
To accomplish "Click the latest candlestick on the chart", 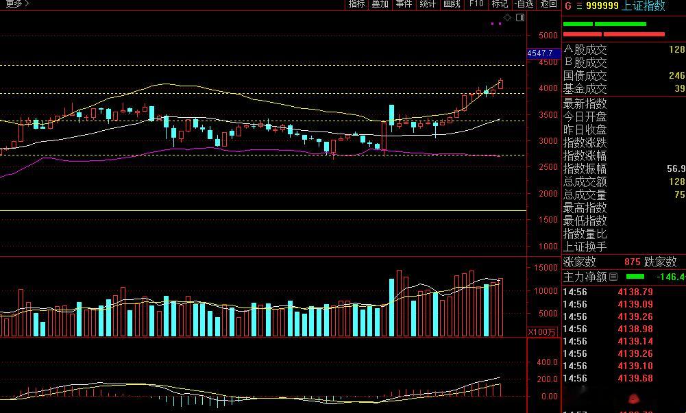I will click(x=500, y=84).
